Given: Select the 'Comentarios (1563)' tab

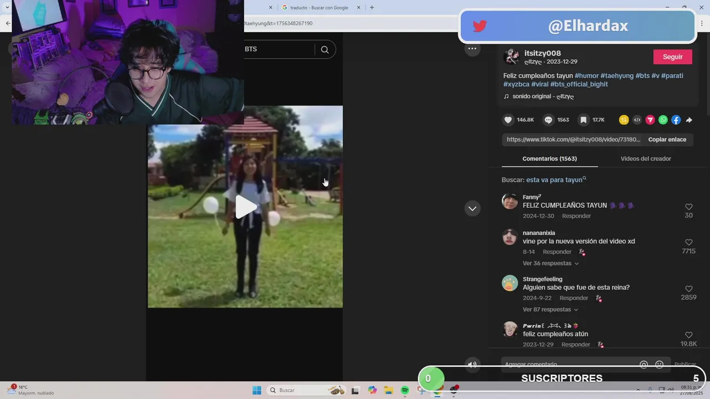Looking at the screenshot, I should point(550,158).
